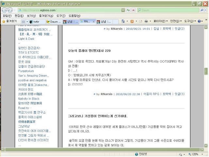Expand the zoom level dropdown arrow
This screenshot has height=157, width=209.
pos(202,154)
